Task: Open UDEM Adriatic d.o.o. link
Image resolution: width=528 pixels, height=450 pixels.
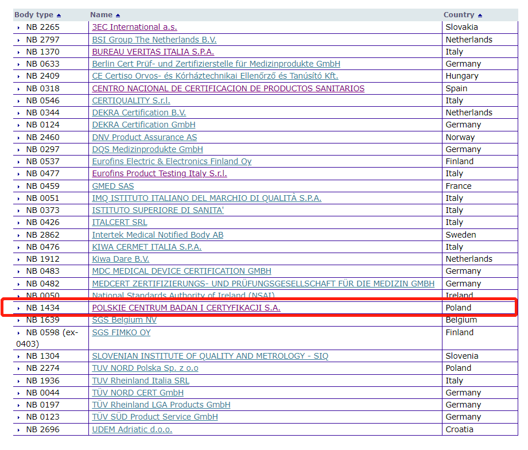Action: point(132,429)
